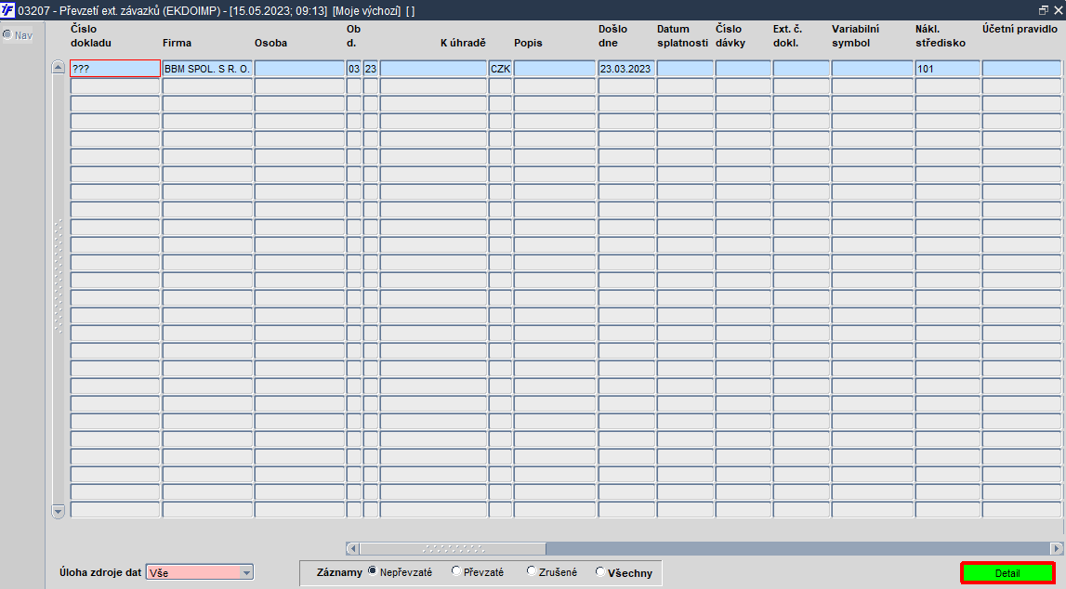
Task: Select the Všechny records option
Action: (600, 571)
